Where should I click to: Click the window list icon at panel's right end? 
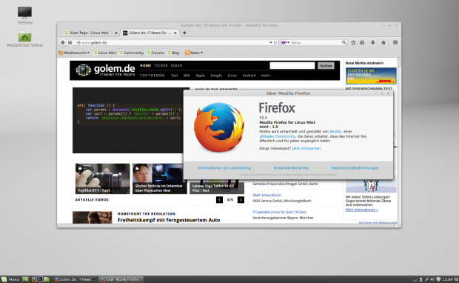(x=456, y=279)
